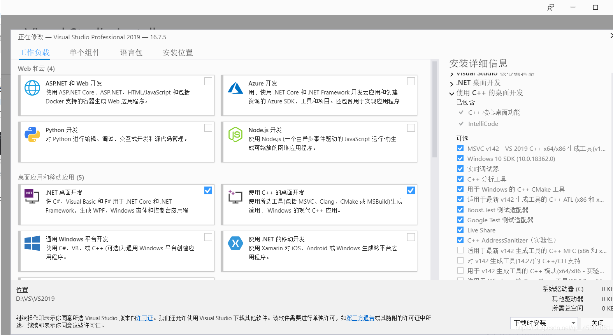
Task: Enable C++/CLI 支持 for v142 tools
Action: [x=460, y=260]
